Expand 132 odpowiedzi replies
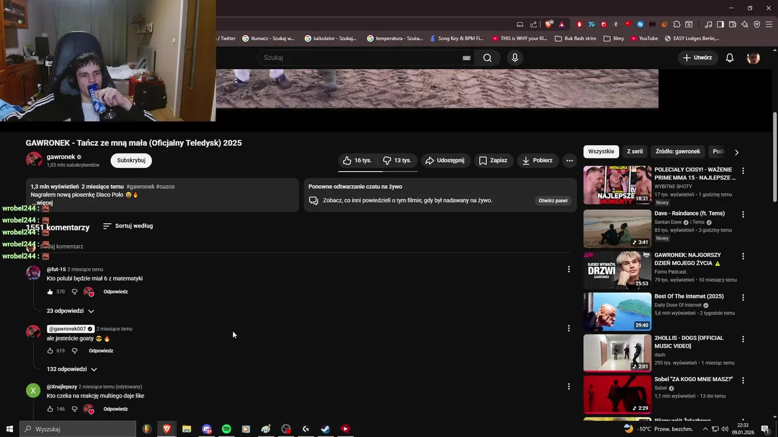The width and height of the screenshot is (778, 437). (72, 369)
